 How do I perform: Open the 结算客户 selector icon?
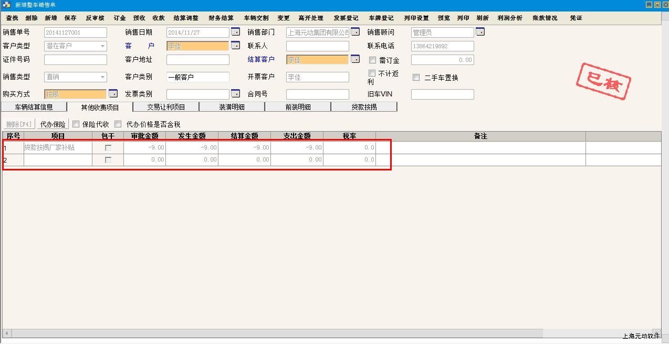pyautogui.click(x=355, y=59)
